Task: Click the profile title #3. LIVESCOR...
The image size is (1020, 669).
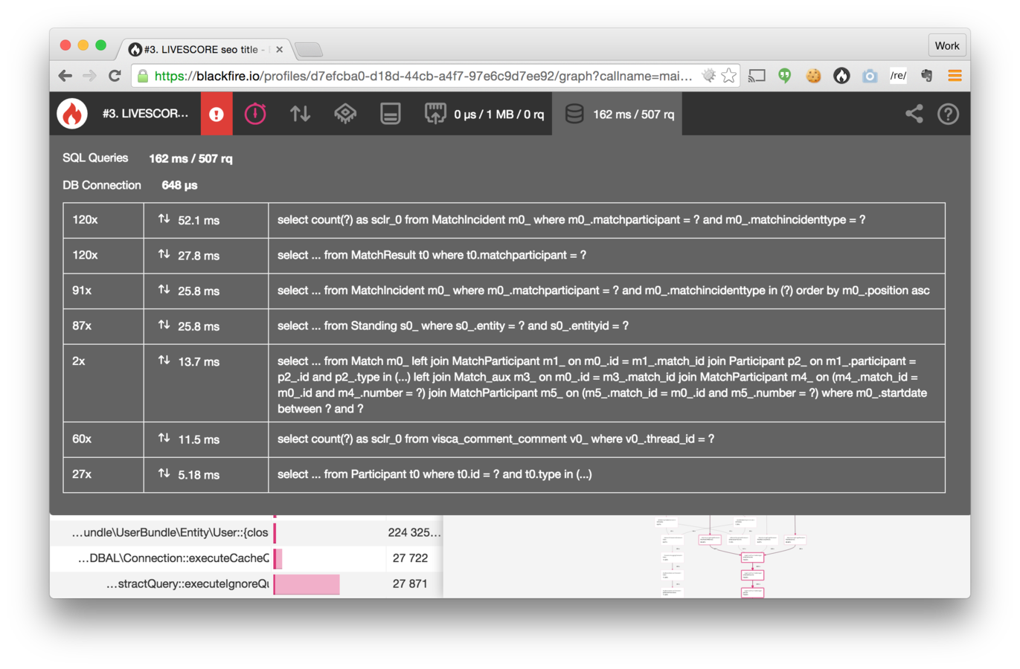Action: [x=145, y=114]
